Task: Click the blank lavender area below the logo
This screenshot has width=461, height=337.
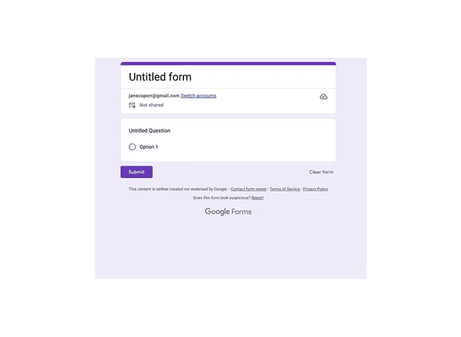Action: pyautogui.click(x=230, y=249)
